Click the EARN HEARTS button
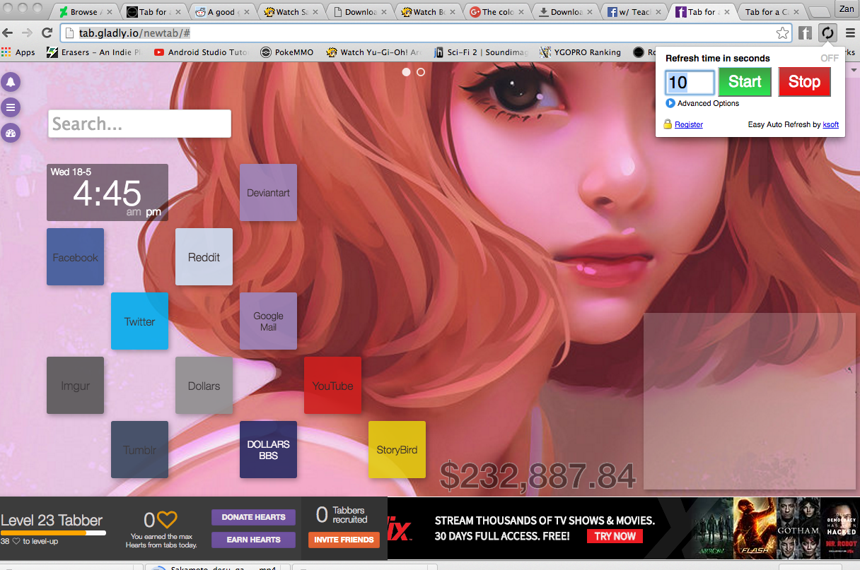Screen dimensions: 860x570 click(x=253, y=540)
